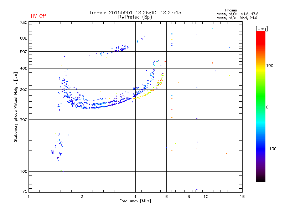The image size is (285, 214).
Task: Click the "1" MHz frequency axis tick label
Action: coord(28,197)
